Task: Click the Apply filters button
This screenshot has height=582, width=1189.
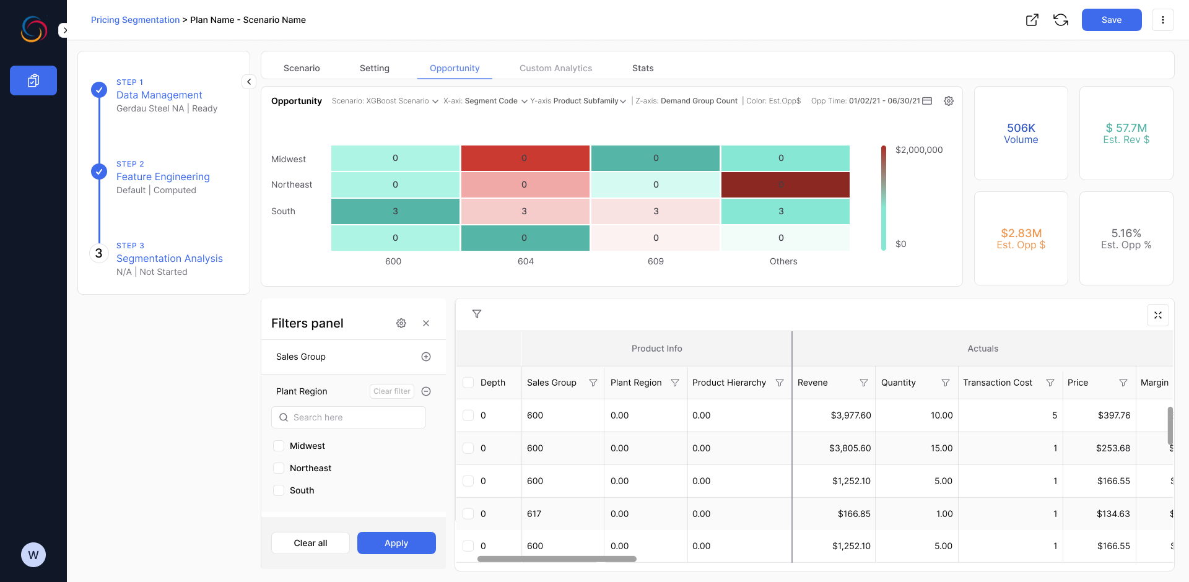Action: [396, 543]
